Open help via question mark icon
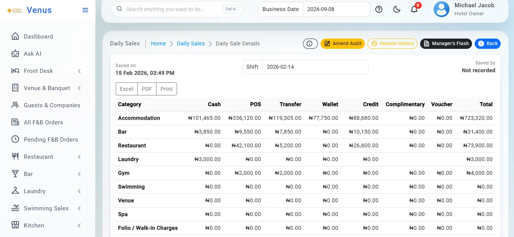 (379, 10)
